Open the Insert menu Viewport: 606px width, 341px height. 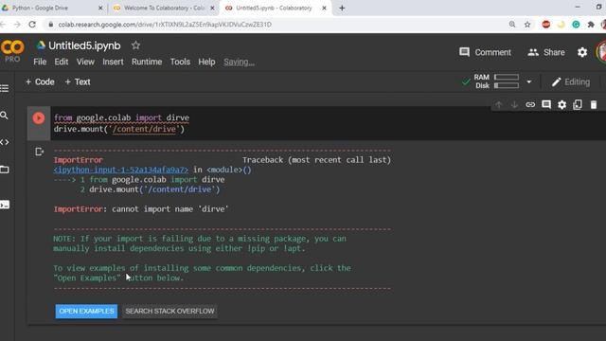click(113, 62)
